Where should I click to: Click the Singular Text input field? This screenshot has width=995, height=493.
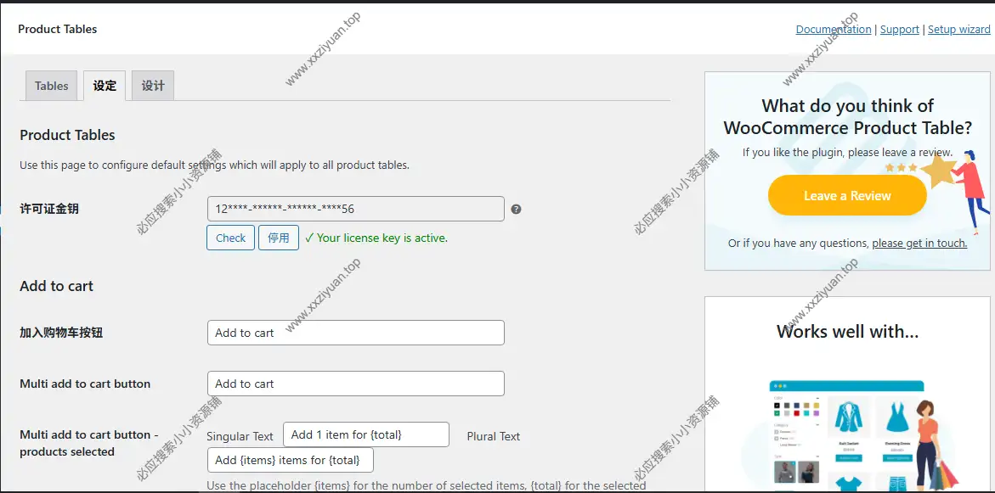(365, 434)
